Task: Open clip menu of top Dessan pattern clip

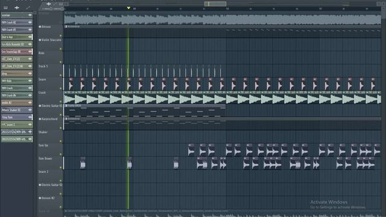Action: 66,27
